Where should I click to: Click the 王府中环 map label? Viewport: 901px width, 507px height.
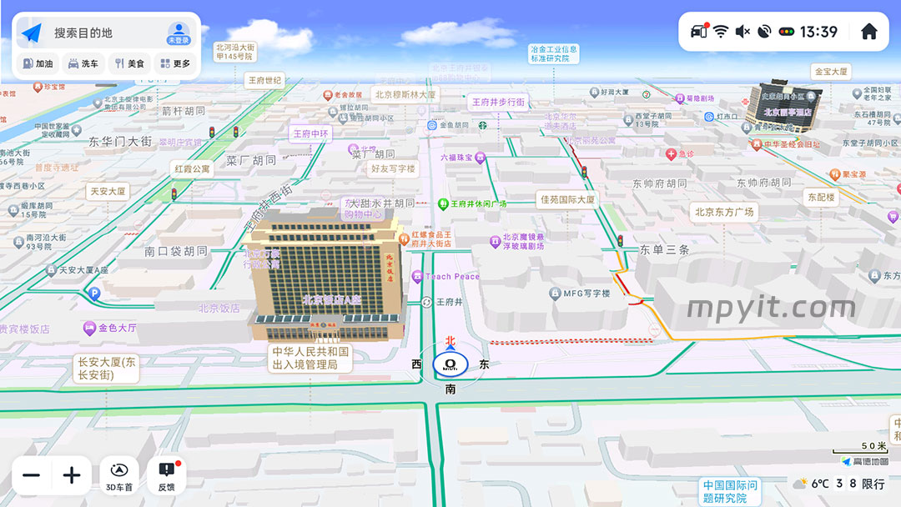(x=310, y=133)
